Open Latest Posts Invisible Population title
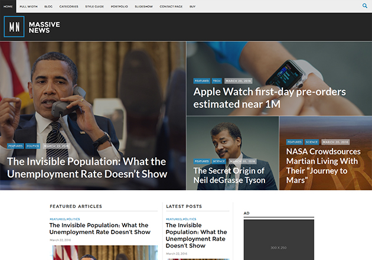The image size is (372, 260). (196, 235)
